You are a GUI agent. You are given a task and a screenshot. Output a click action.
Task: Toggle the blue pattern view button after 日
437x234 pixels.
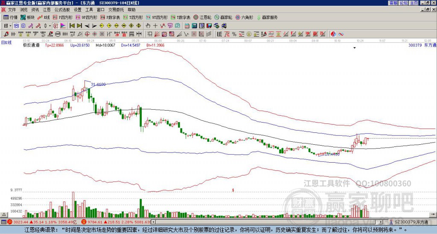(17, 26)
